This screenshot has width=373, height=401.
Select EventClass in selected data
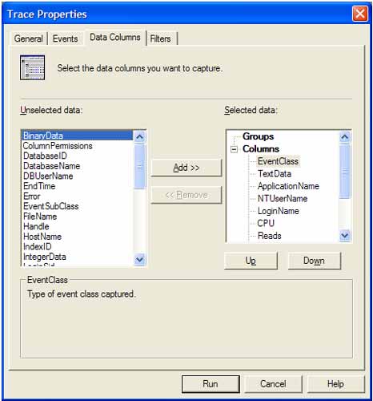tap(278, 161)
